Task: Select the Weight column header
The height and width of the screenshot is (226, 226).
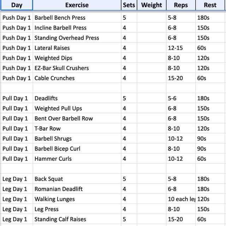Action: (x=151, y=5)
